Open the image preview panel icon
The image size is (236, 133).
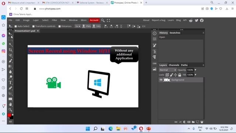(155, 69)
